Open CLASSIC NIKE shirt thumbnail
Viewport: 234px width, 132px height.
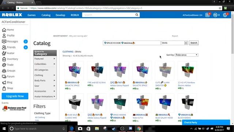point(74,103)
